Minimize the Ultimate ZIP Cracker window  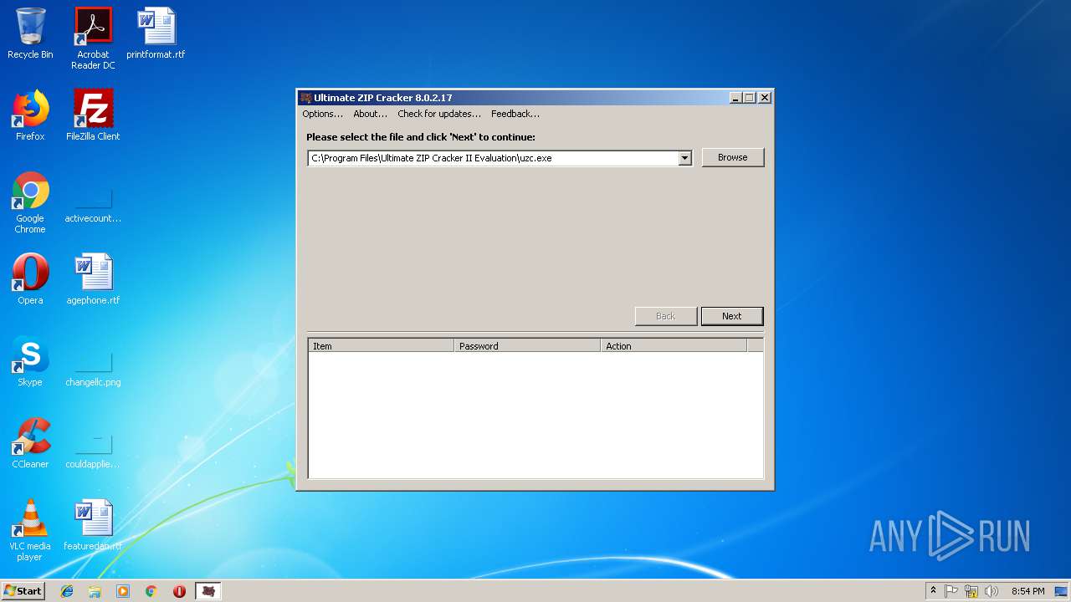[x=735, y=98]
